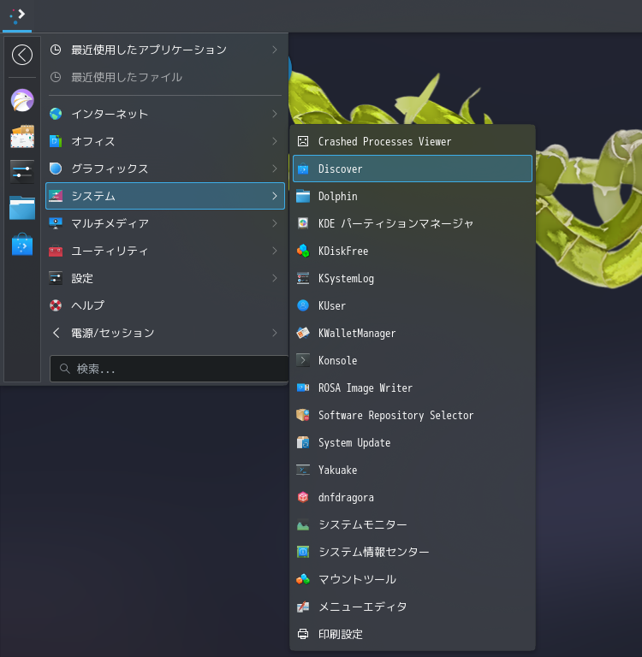Expand the グラフィックス category arrow
This screenshot has height=657, width=642.
coord(275,169)
